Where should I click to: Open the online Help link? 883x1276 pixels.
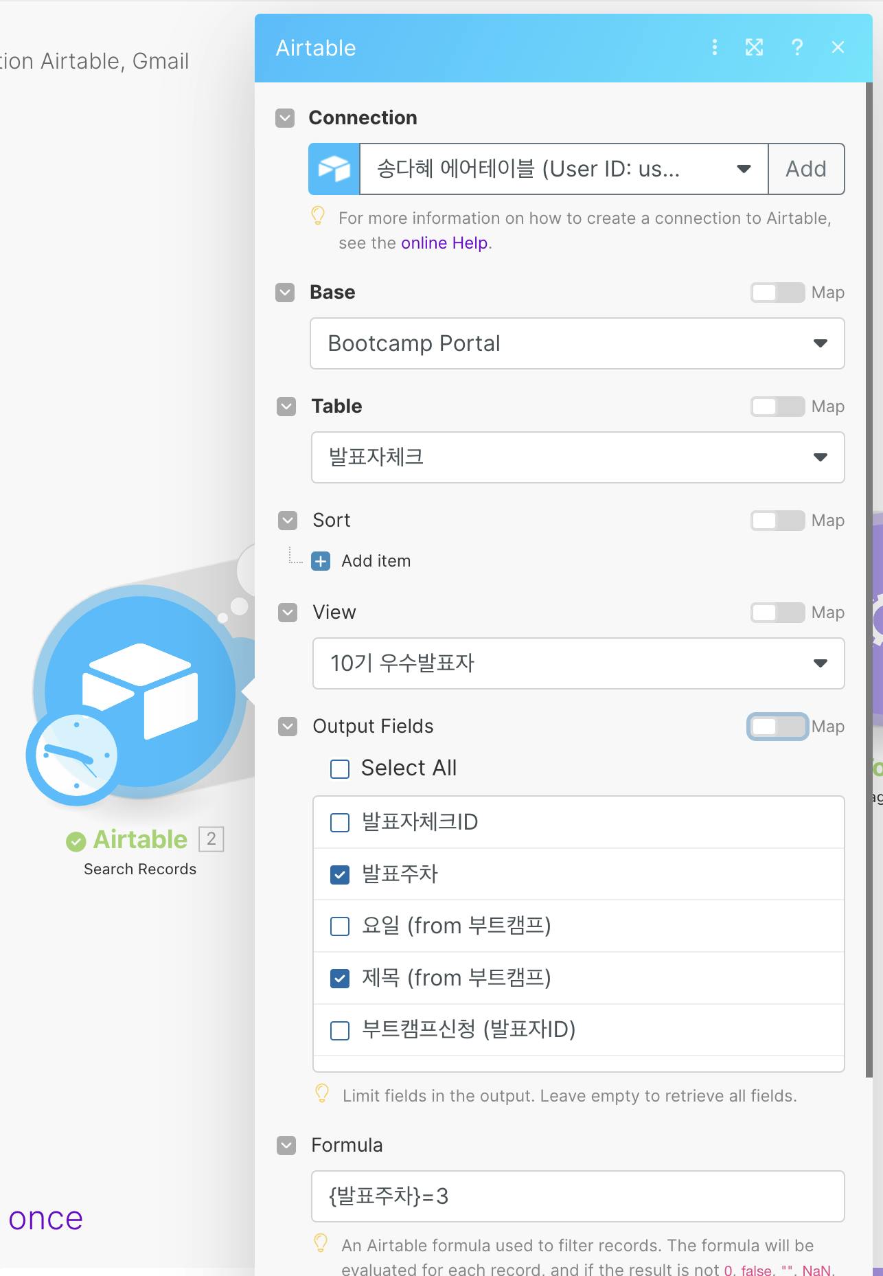click(x=444, y=243)
